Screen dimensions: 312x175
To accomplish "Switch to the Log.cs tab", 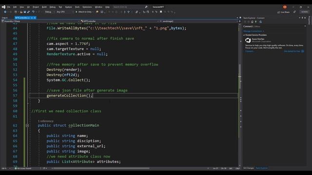I will coord(4,17).
